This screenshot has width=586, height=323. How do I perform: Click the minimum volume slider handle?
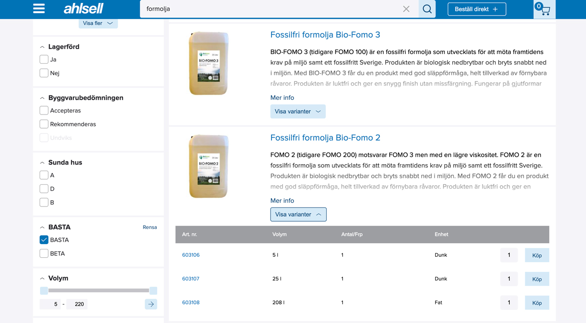coord(44,291)
